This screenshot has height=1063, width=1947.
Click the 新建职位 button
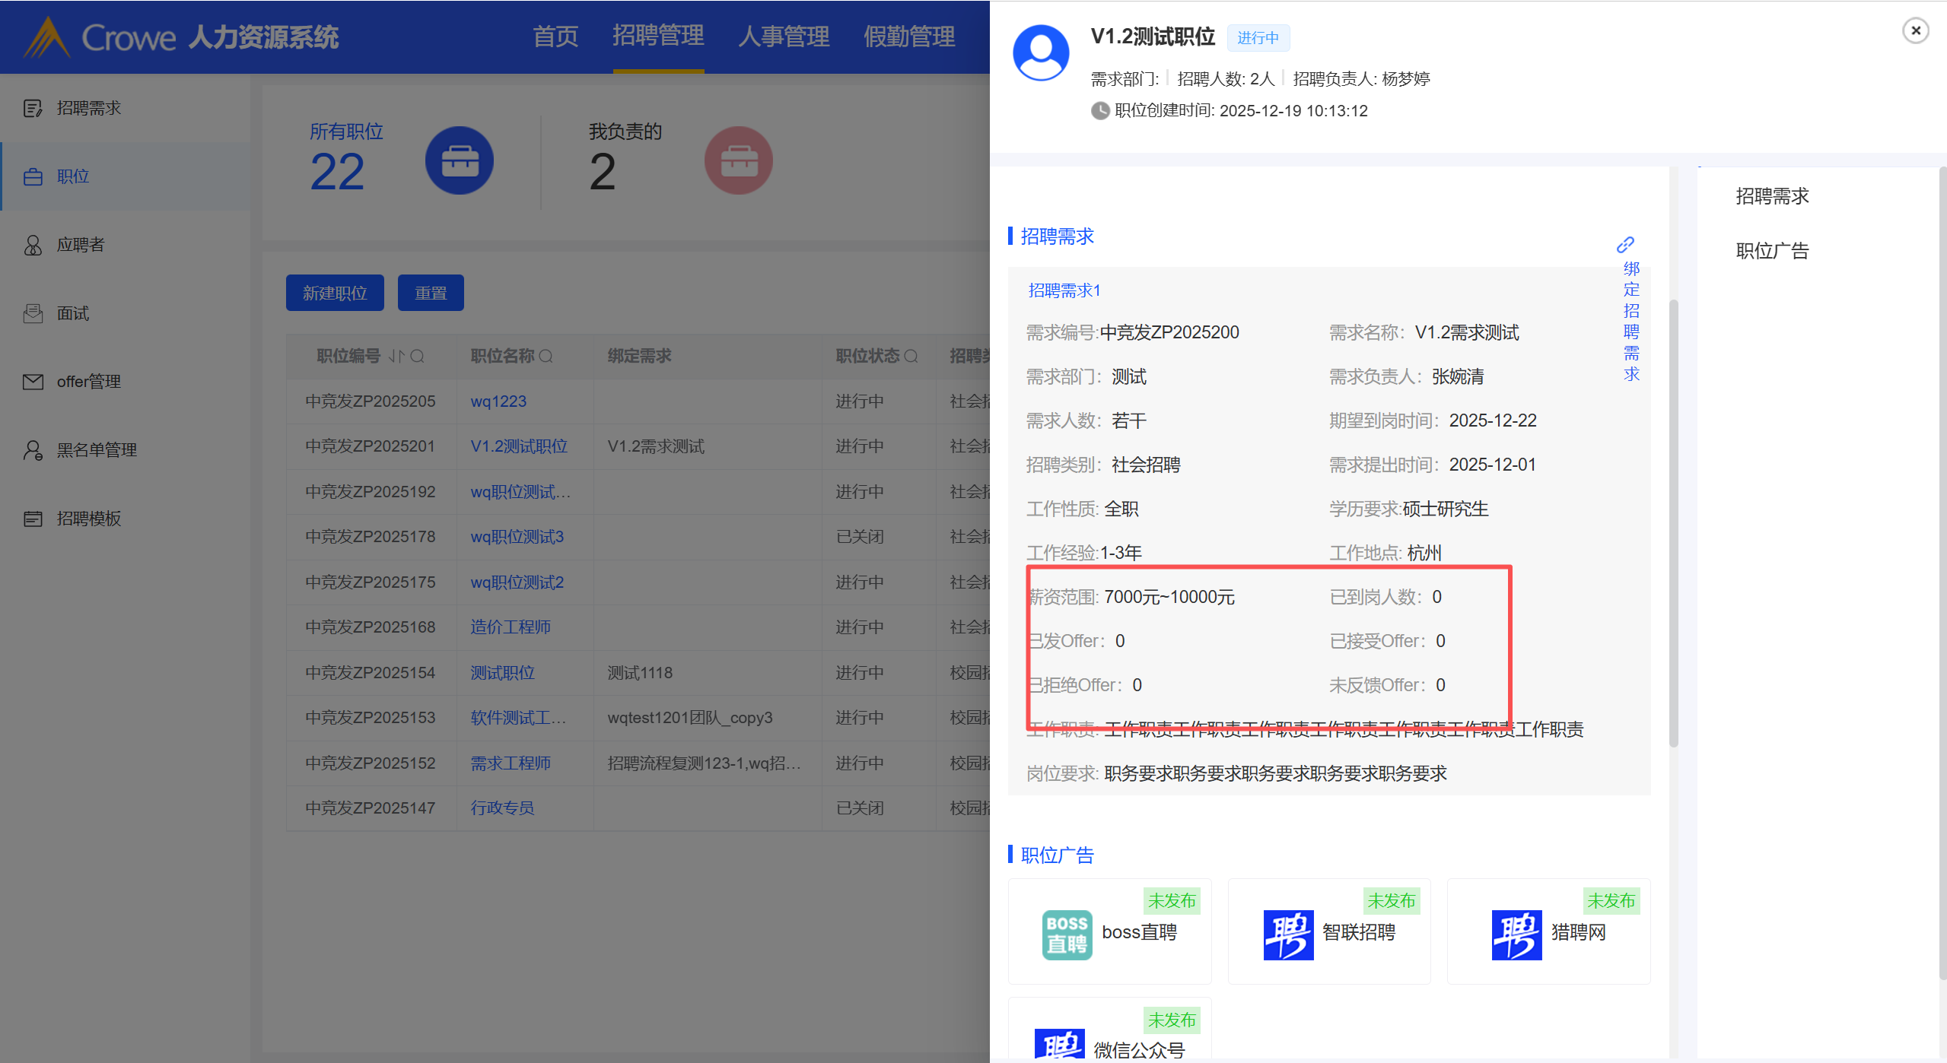click(335, 293)
